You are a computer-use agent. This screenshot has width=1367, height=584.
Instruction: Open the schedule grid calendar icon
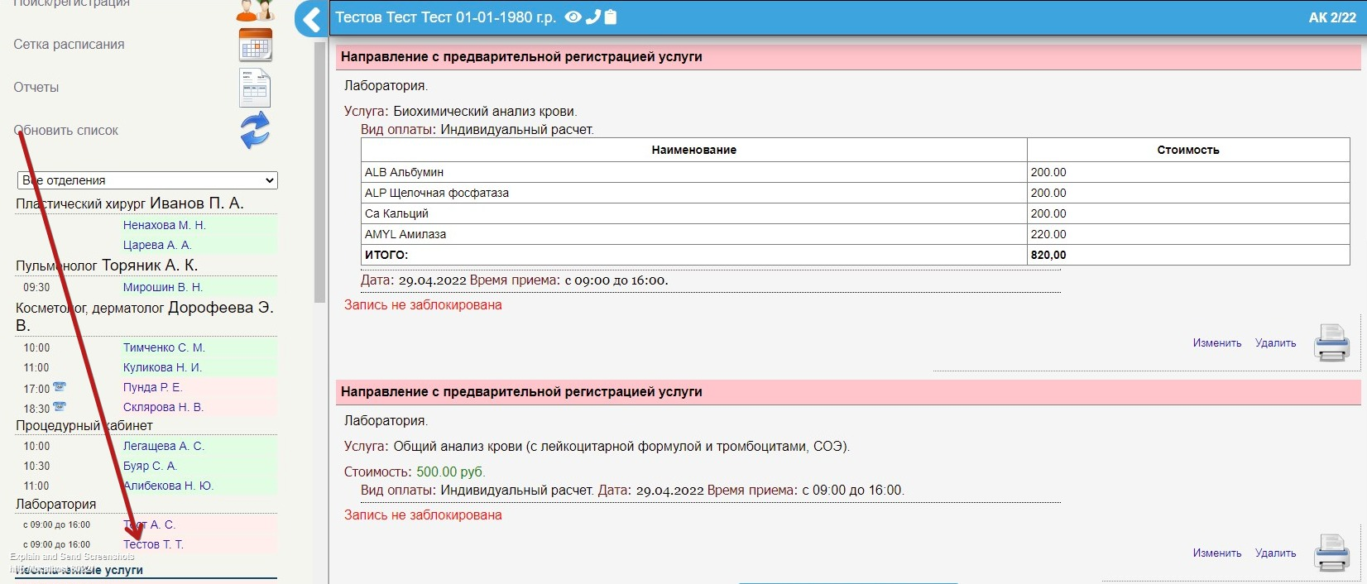coord(255,45)
